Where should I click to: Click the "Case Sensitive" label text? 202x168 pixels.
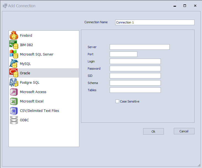(130, 101)
